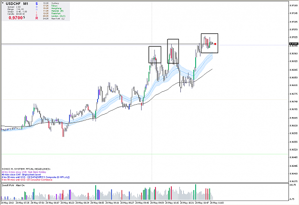299x205 pixels.
Task: Click the SonicR PVA indicator label
Action: tap(8, 185)
